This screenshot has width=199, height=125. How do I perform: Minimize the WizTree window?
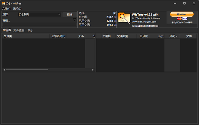175,3
